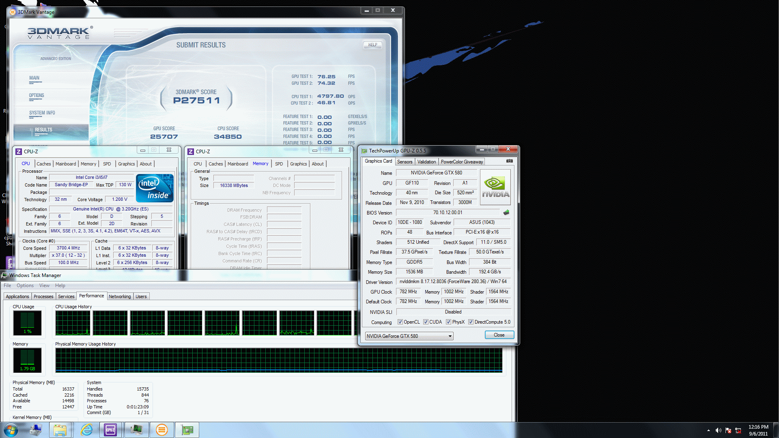Image resolution: width=779 pixels, height=438 pixels.
Task: Click the GPU-Z title bar icon
Action: pyautogui.click(x=364, y=151)
